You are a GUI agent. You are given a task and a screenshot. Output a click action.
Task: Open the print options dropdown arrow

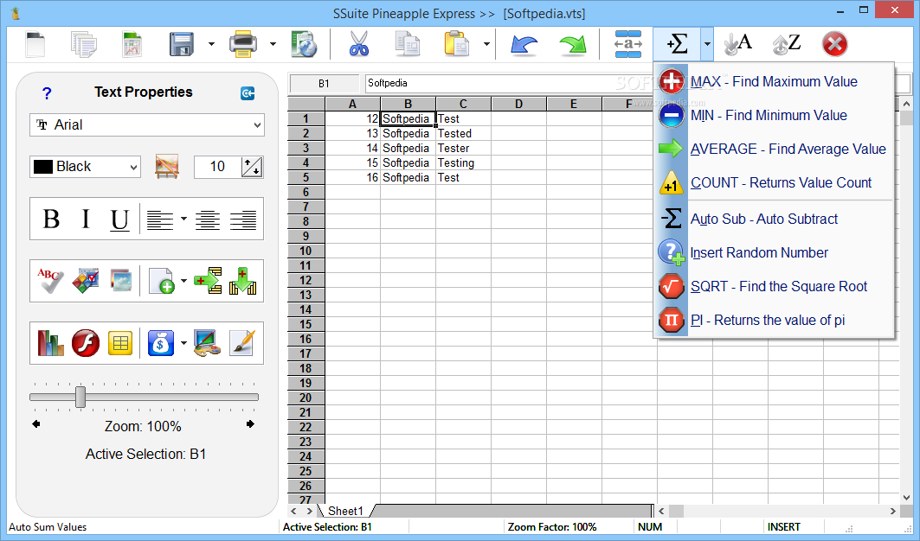[273, 44]
